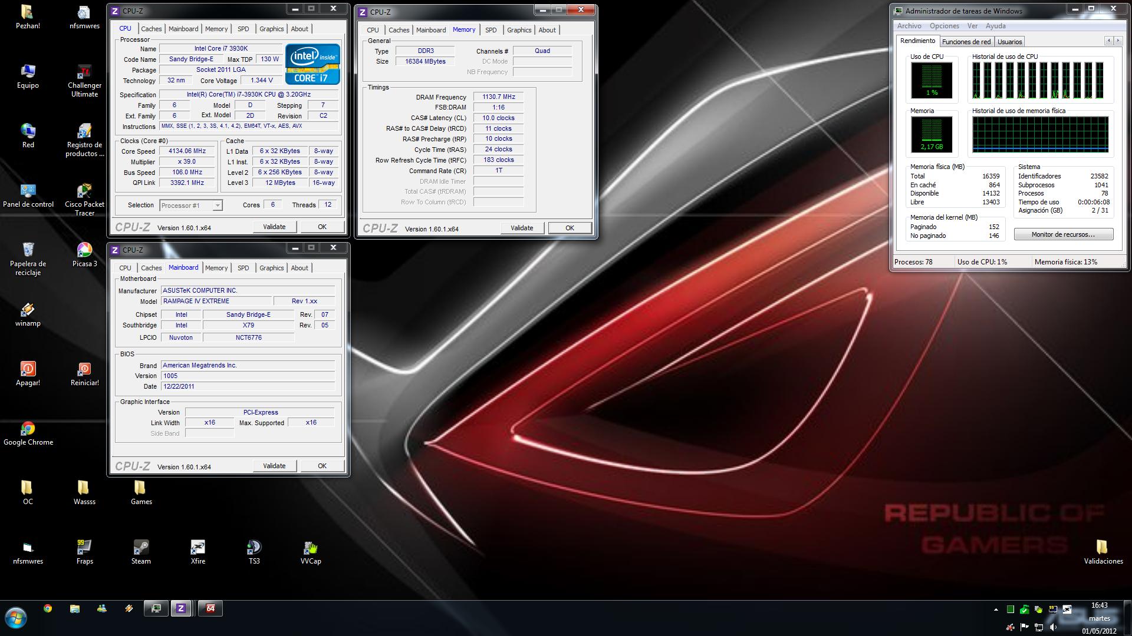Viewport: 1132px width, 636px height.
Task: Open the Google Chrome desktop shortcut
Action: [x=28, y=433]
